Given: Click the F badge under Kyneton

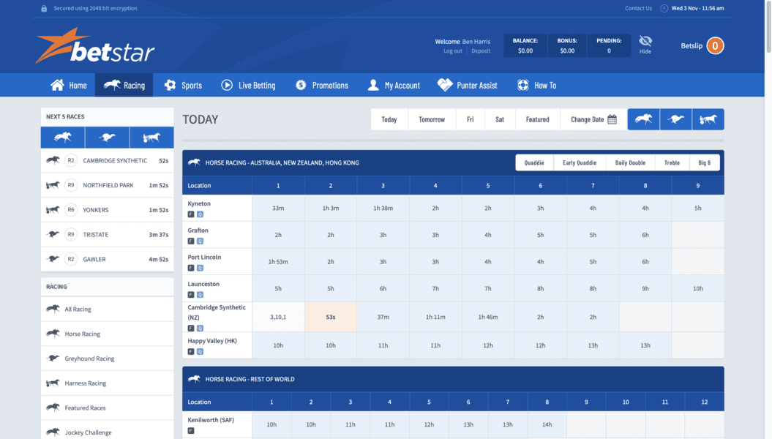Looking at the screenshot, I should pyautogui.click(x=191, y=213).
